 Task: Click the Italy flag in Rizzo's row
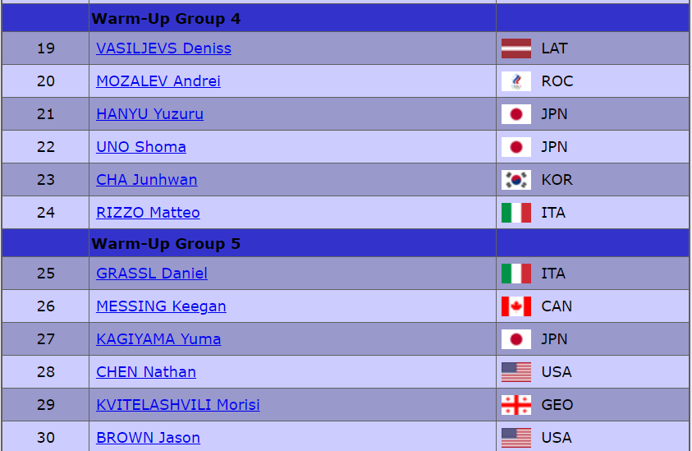tap(516, 213)
